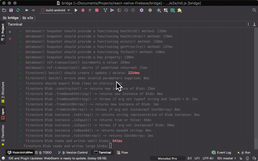Screen dimensions: 258x161
Task: Click the VCS update branch icon
Action: (105, 10)
